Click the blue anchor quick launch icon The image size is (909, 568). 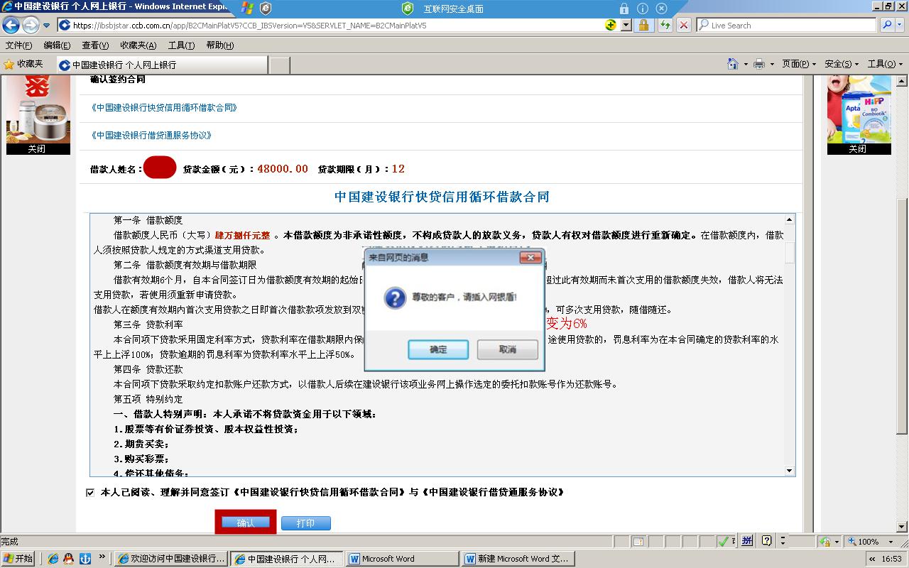click(85, 559)
